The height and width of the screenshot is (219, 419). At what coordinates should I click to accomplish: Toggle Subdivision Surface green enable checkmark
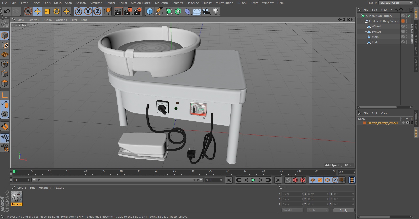click(409, 16)
